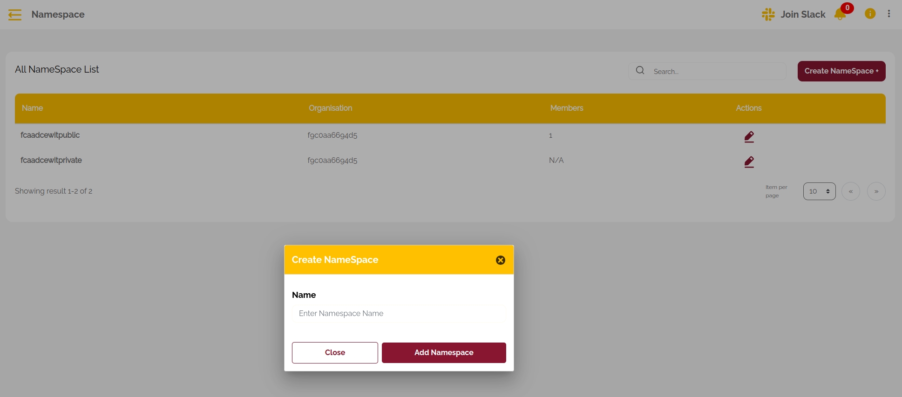Click the Join Slack link
This screenshot has width=902, height=397.
pyautogui.click(x=803, y=14)
